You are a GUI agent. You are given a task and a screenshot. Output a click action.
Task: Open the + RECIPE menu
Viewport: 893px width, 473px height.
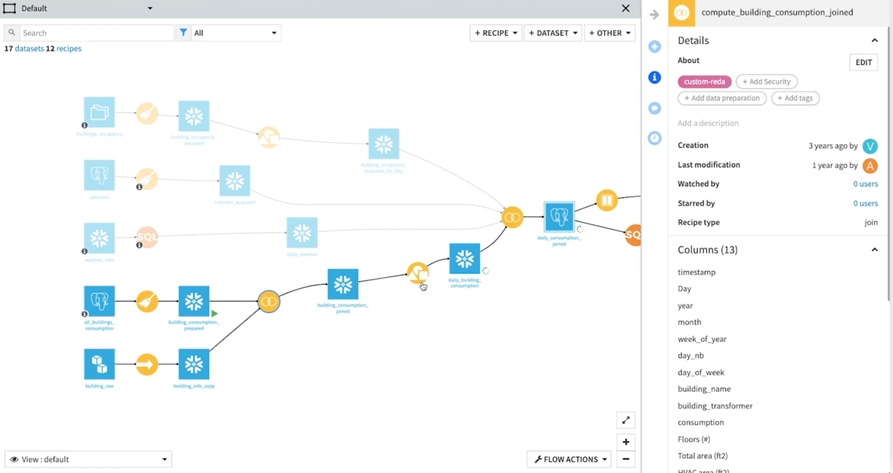(495, 33)
